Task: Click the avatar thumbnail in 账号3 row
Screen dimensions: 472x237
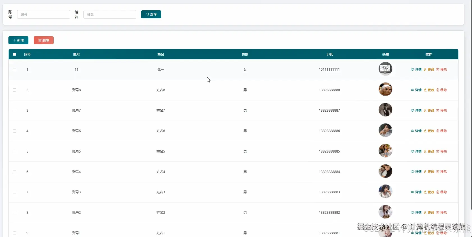Action: click(x=385, y=192)
